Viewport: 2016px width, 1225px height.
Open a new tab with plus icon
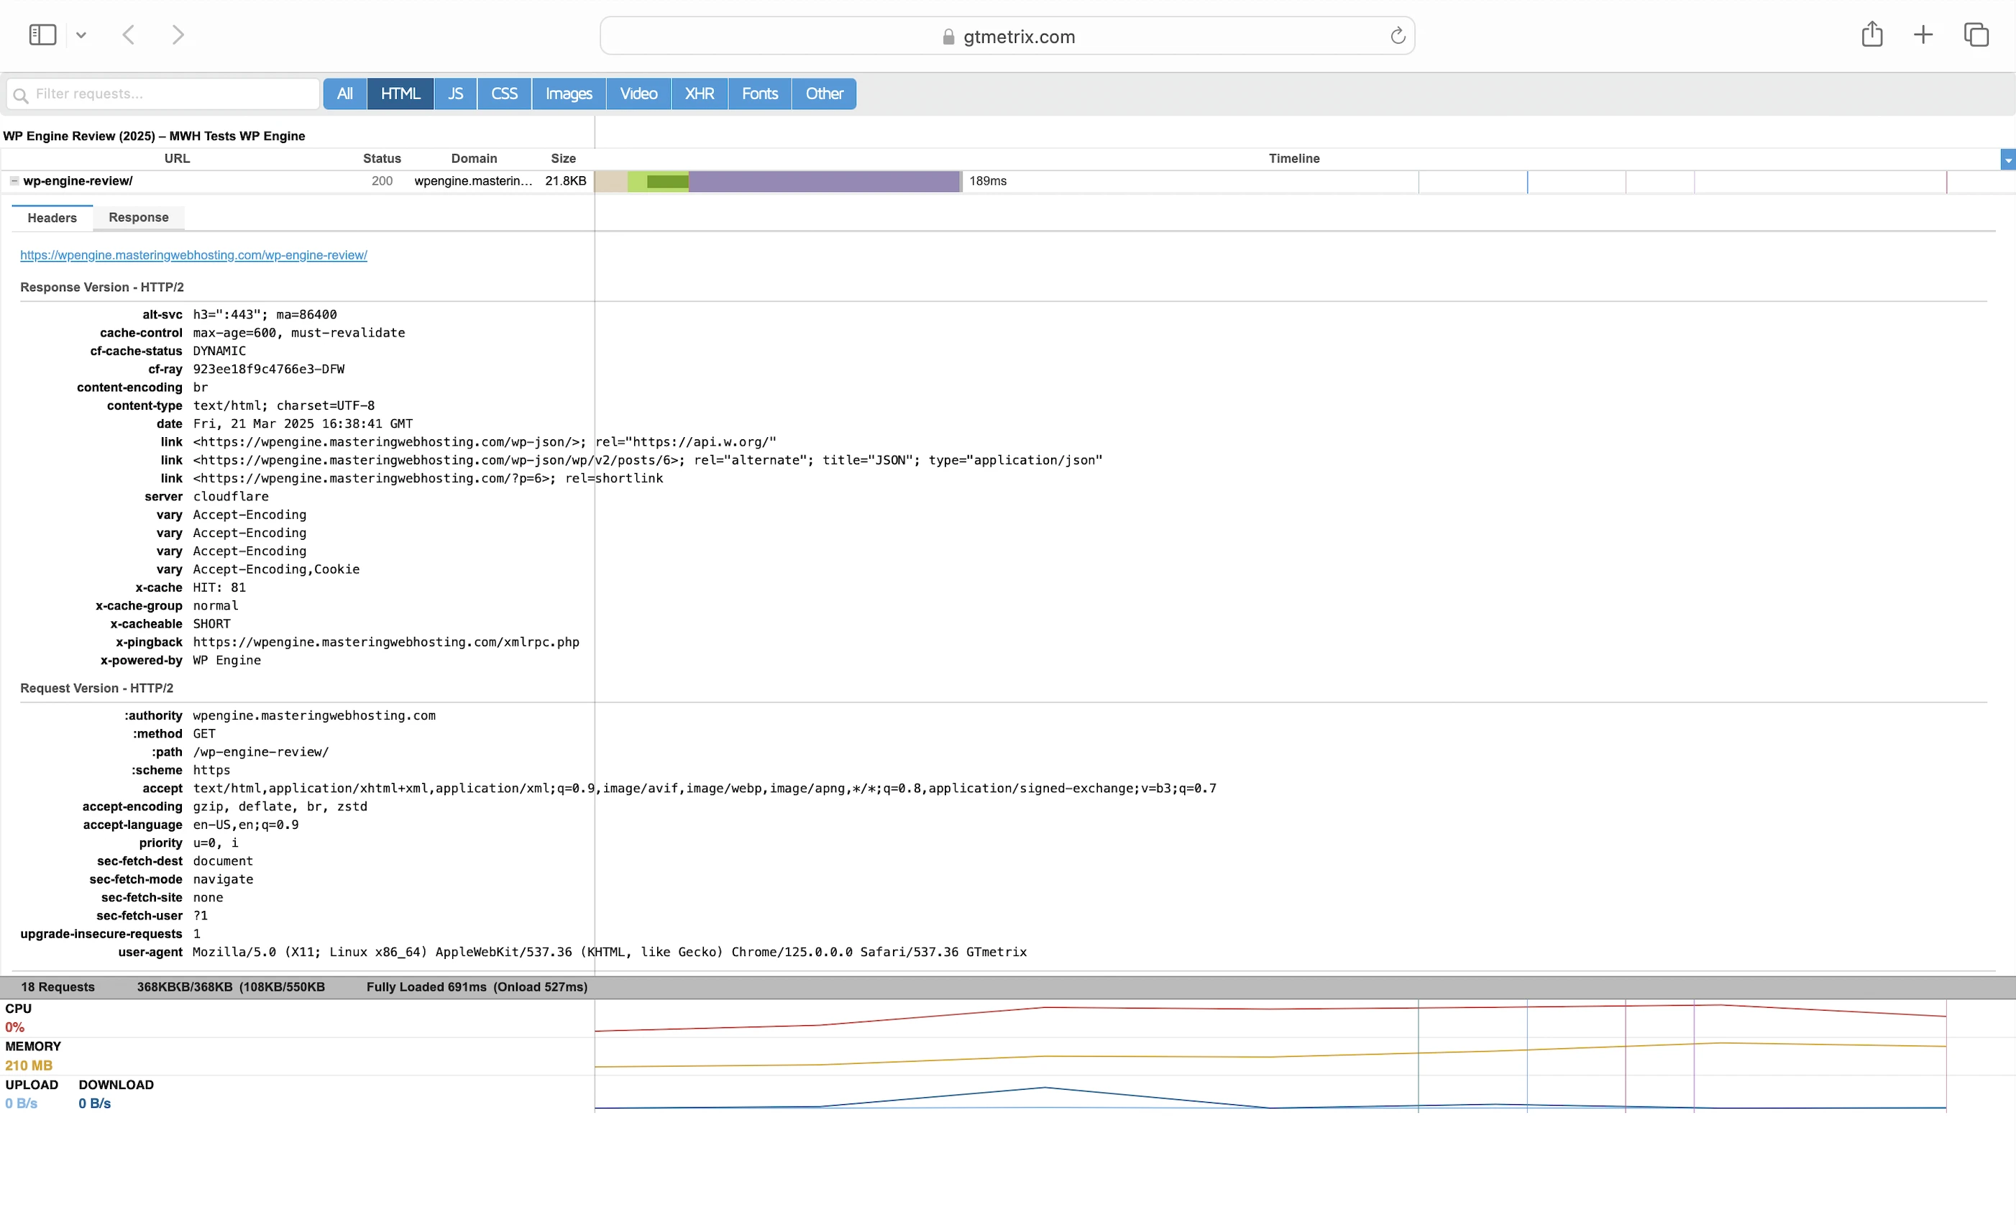[1923, 35]
